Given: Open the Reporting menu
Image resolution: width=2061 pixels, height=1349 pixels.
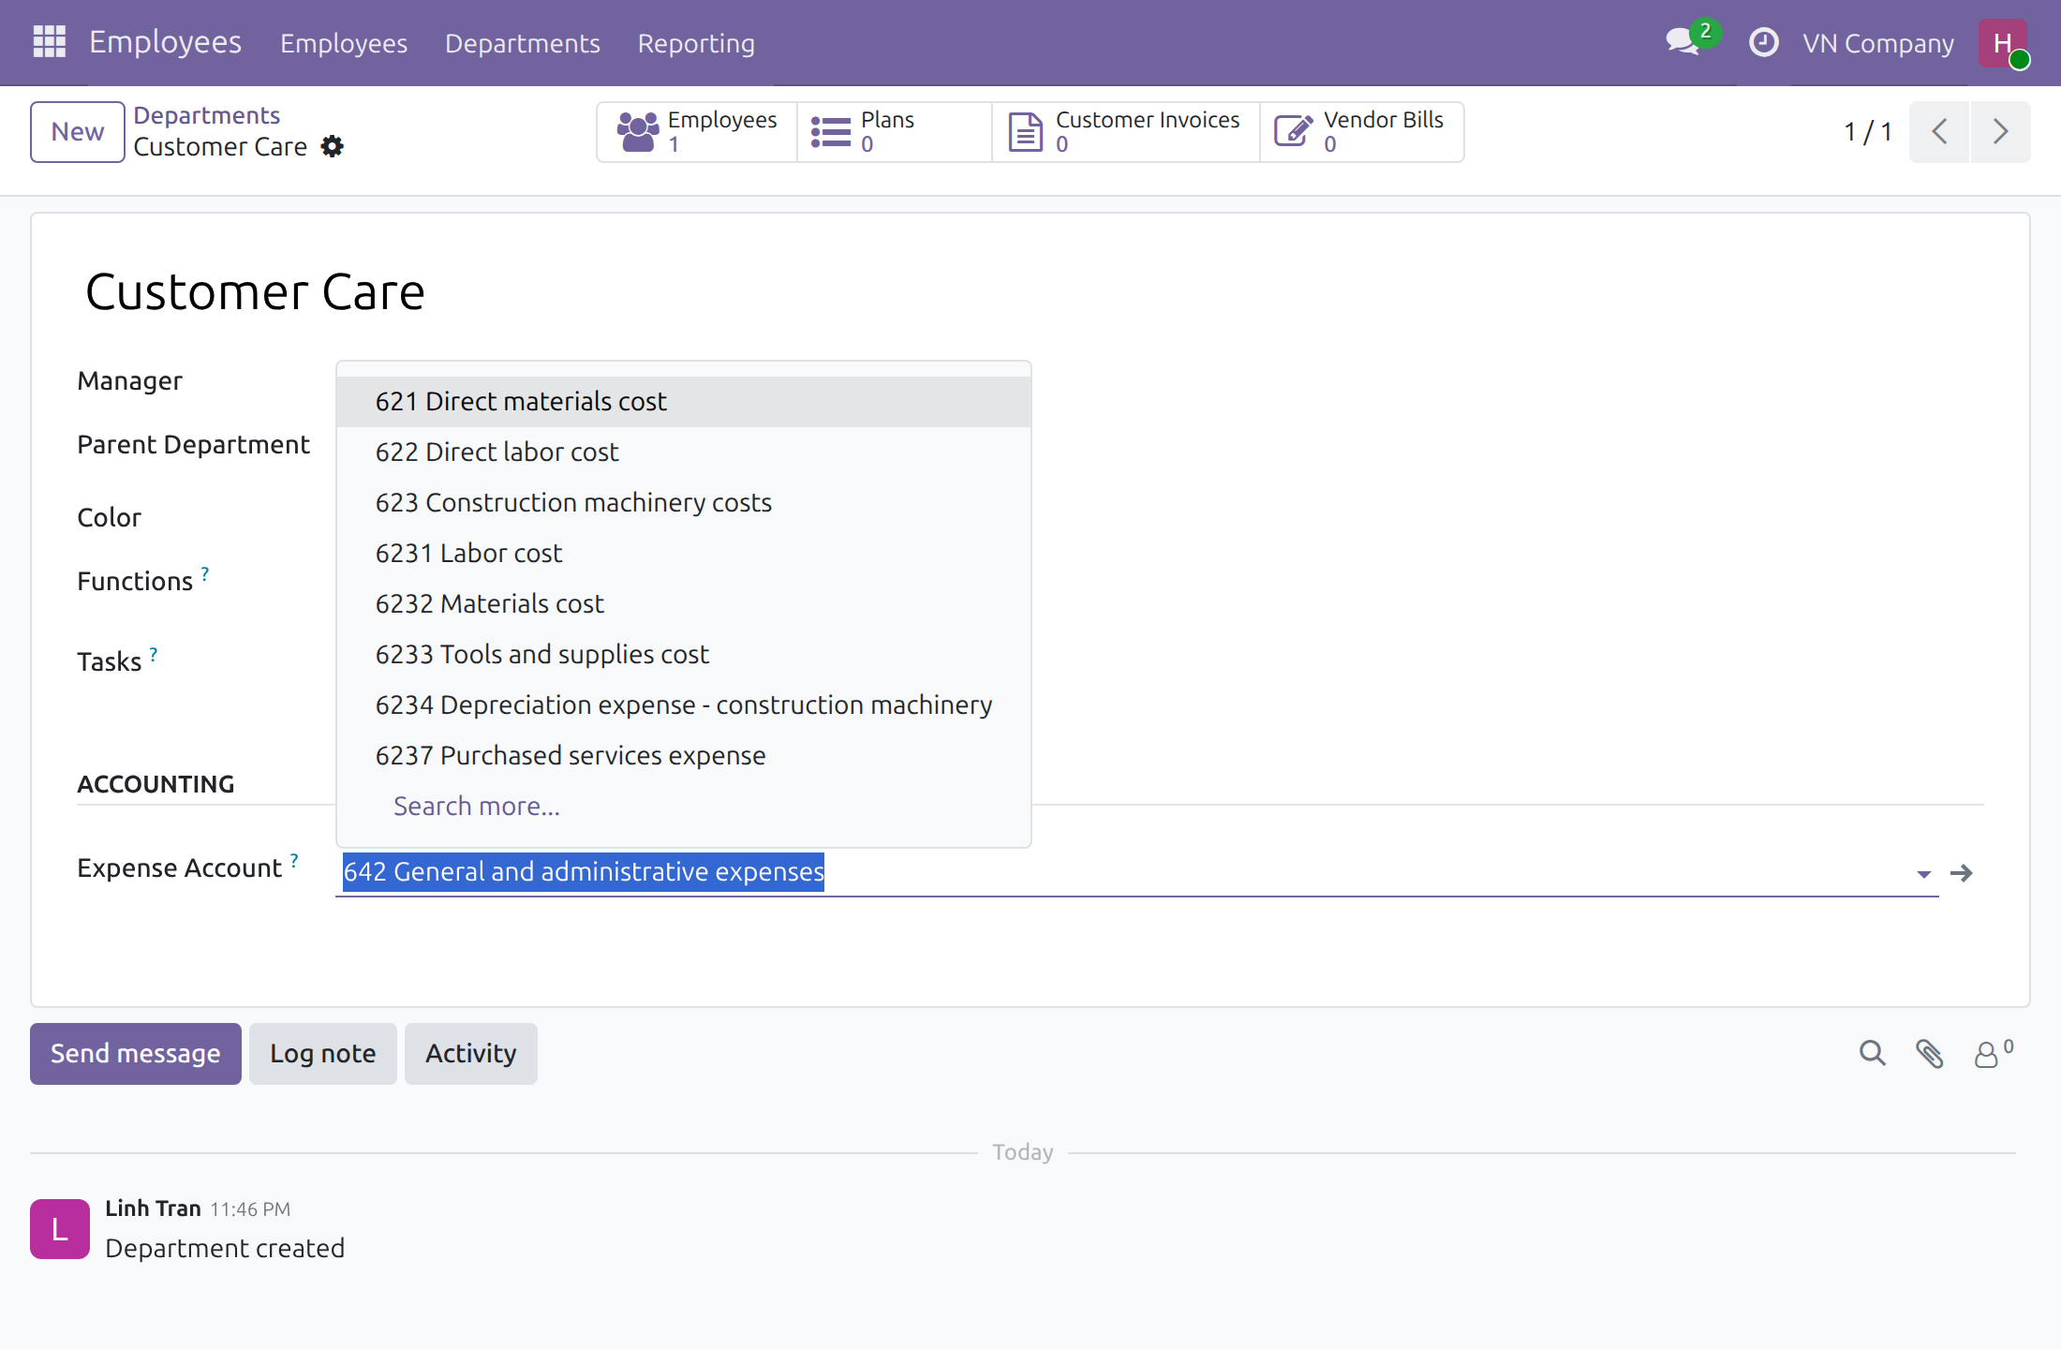Looking at the screenshot, I should click(x=696, y=44).
